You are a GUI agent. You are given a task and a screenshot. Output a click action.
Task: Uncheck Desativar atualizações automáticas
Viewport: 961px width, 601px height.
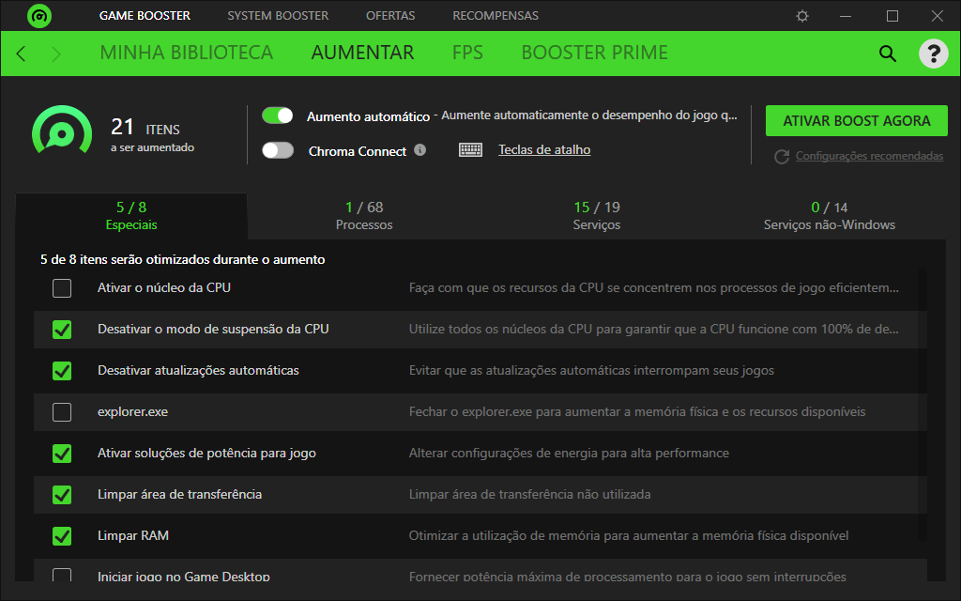coord(62,371)
